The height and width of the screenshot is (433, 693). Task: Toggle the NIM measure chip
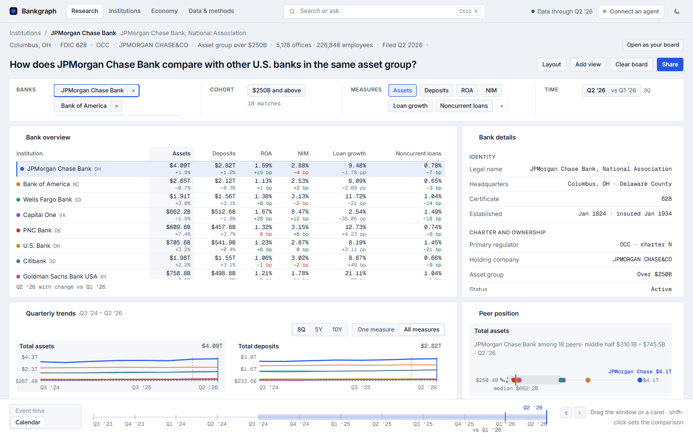click(x=491, y=90)
